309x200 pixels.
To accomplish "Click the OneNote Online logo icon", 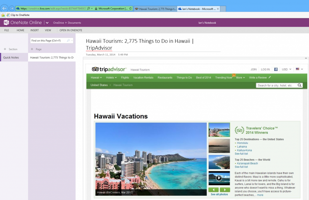I will pyautogui.click(x=6, y=23).
